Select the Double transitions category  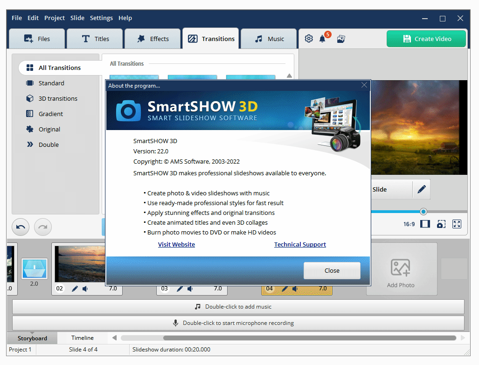[49, 145]
